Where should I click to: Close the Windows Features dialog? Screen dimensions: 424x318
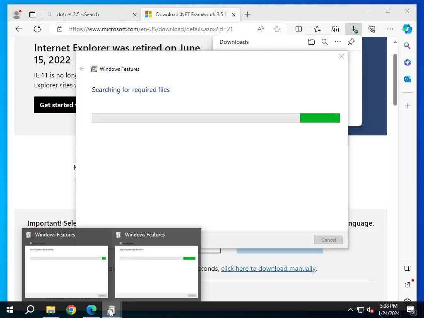point(342,56)
